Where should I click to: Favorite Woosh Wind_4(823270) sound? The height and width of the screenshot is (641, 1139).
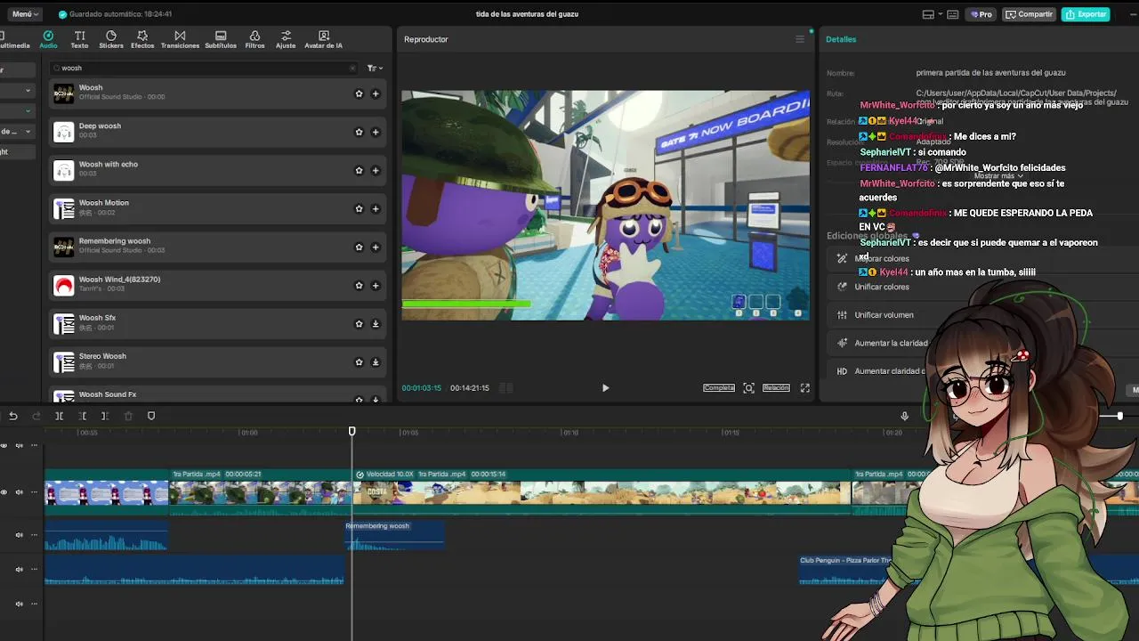point(359,286)
